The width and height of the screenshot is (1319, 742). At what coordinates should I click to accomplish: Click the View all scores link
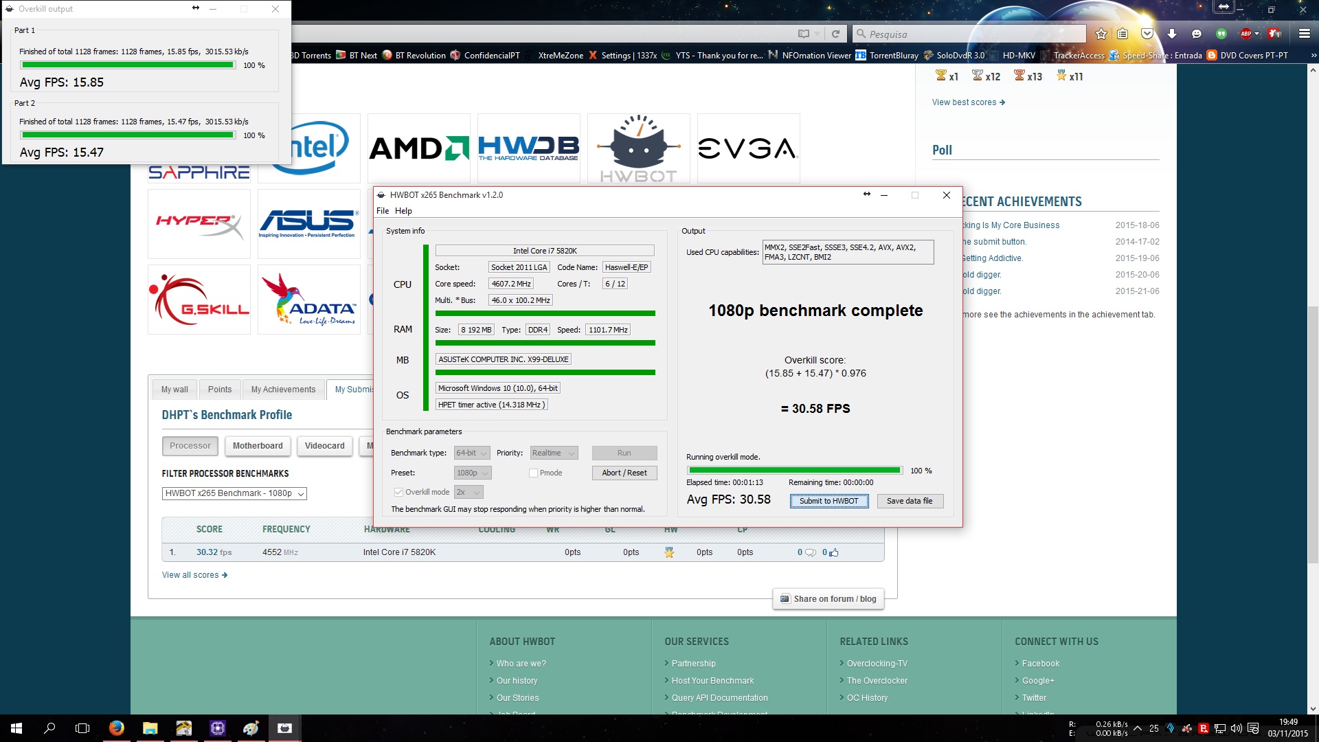(x=194, y=575)
